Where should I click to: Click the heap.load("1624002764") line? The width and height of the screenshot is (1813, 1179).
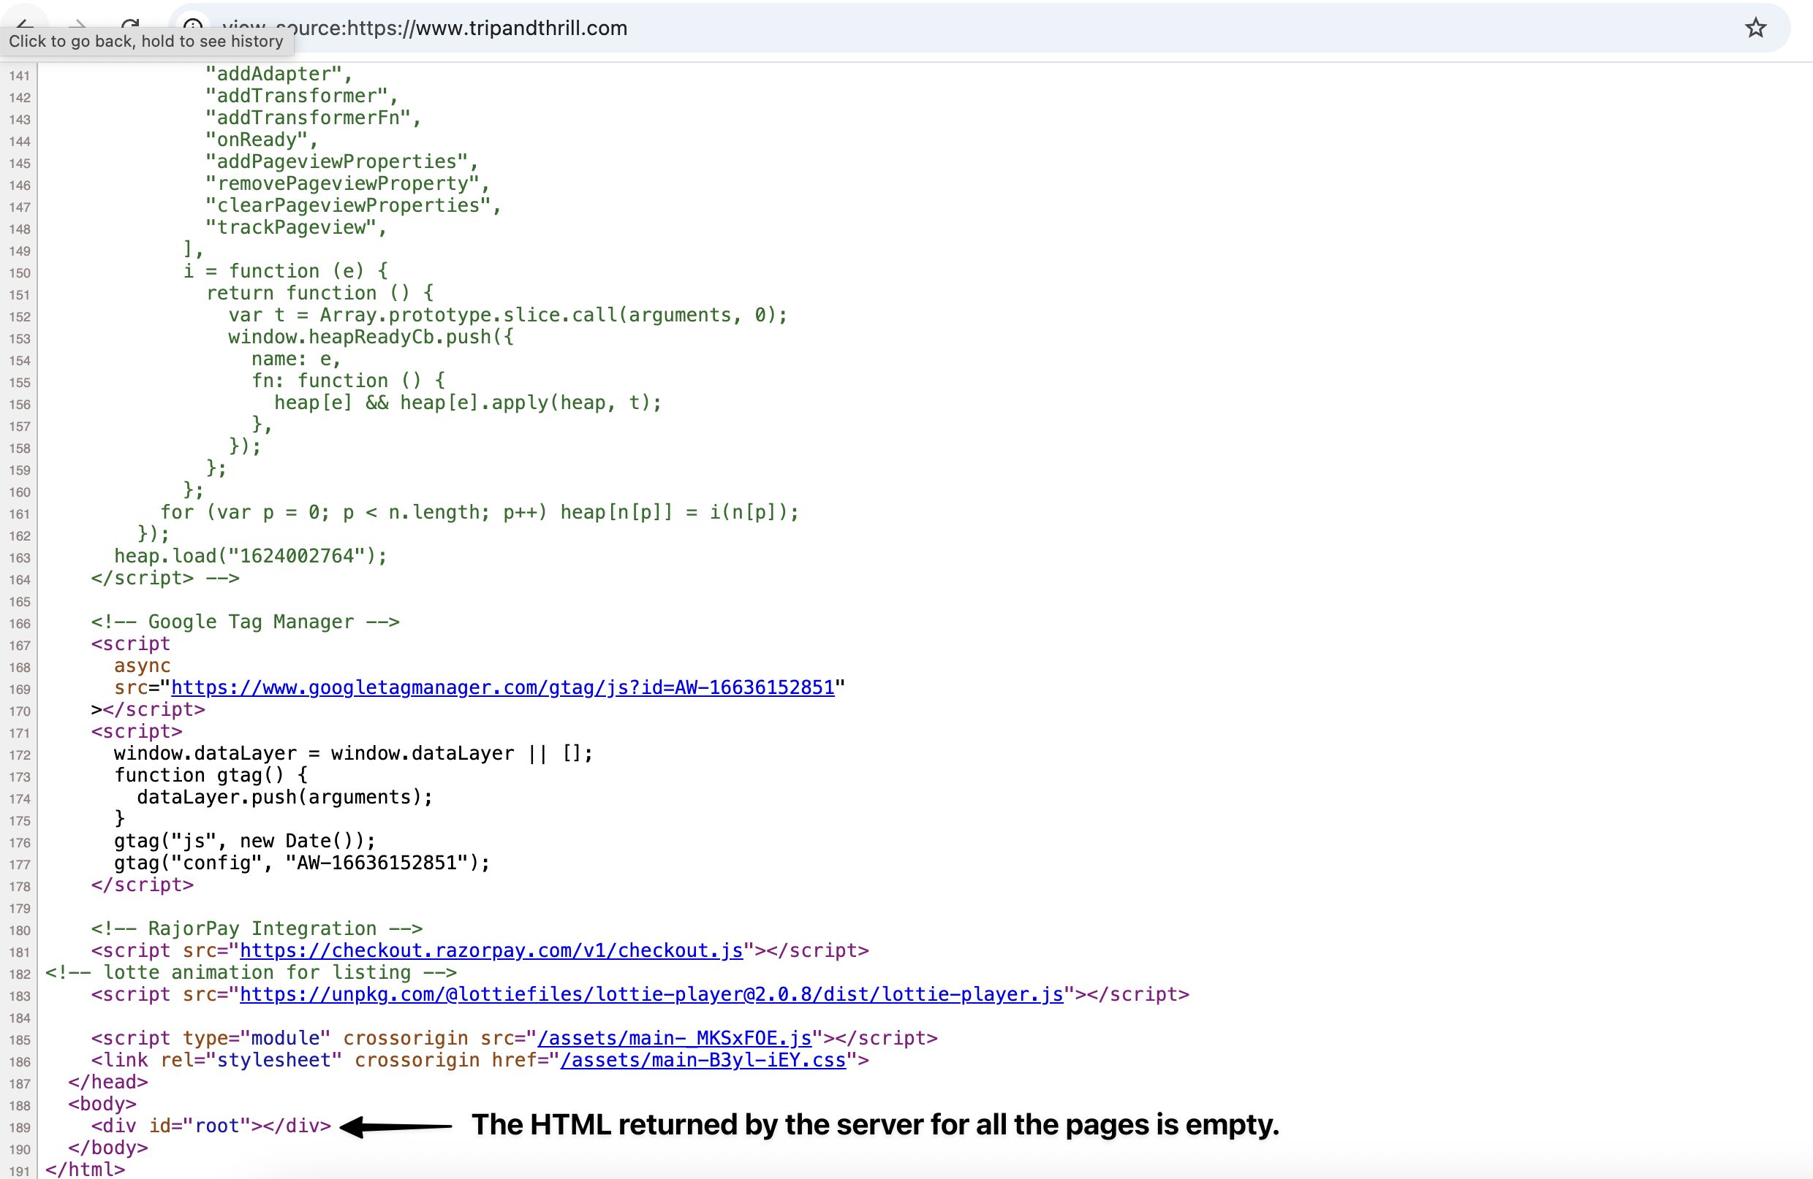pyautogui.click(x=251, y=557)
